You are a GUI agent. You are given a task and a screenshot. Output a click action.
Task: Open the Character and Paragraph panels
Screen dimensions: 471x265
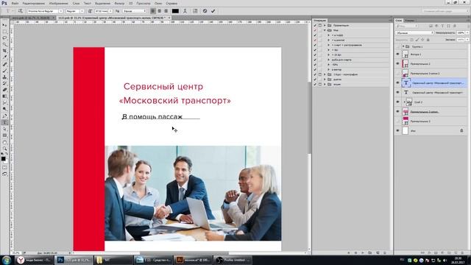[x=195, y=11]
